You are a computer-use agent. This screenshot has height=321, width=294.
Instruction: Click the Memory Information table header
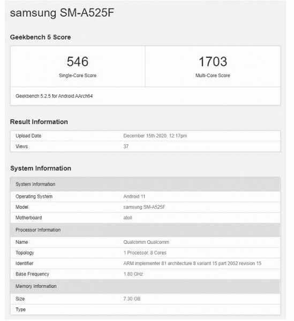145,286
